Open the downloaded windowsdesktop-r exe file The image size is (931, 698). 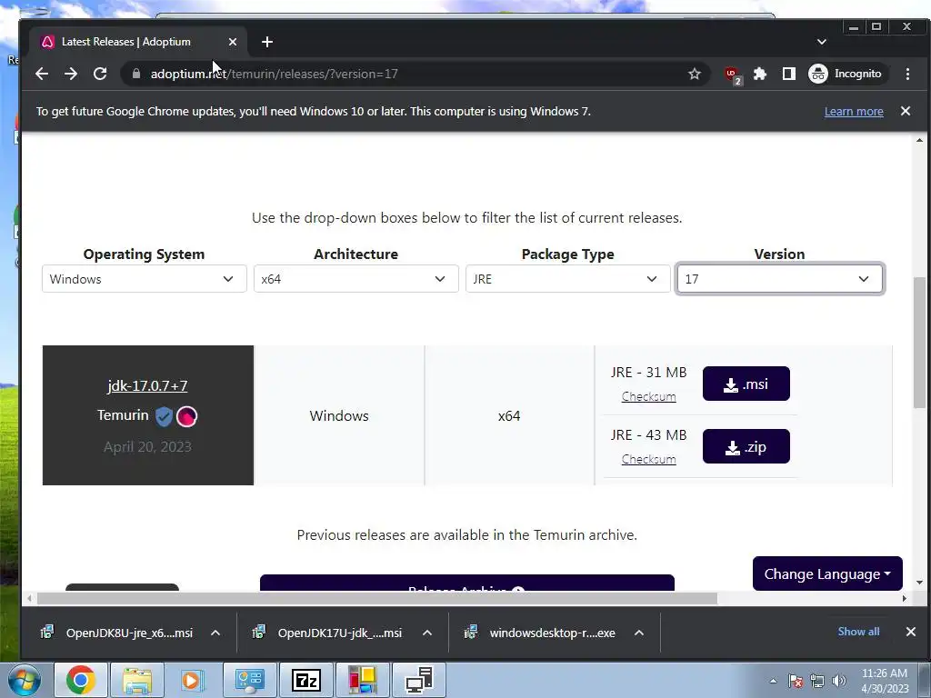(x=541, y=633)
